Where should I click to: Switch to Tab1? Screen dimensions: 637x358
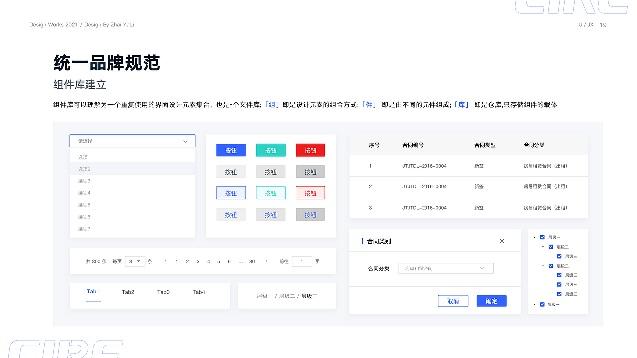(x=93, y=292)
